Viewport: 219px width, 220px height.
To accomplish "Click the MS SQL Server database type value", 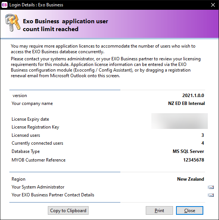I will (188, 151).
